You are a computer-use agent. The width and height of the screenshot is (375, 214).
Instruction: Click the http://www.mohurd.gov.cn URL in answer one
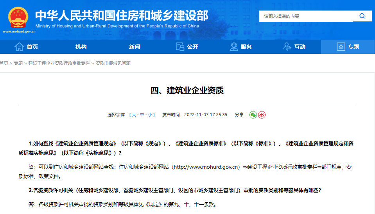click(x=206, y=167)
